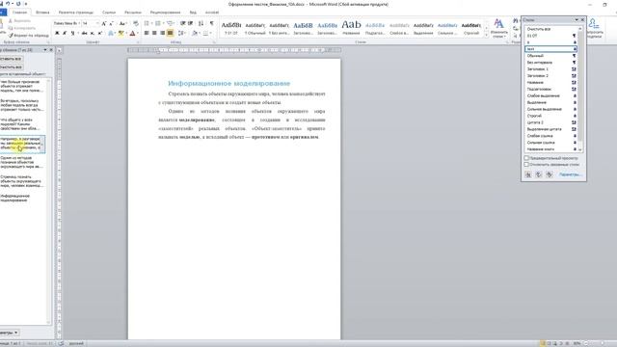This screenshot has width=617, height=347.
Task: Enable the preview checkbox in Styles pane
Action: point(526,158)
